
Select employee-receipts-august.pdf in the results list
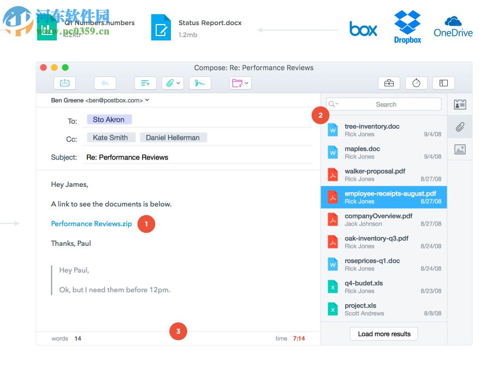tap(383, 197)
